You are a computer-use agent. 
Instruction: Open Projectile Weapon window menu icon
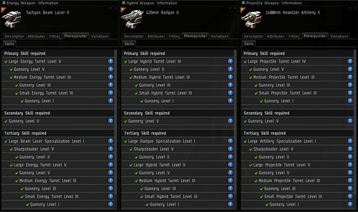coord(243,3)
